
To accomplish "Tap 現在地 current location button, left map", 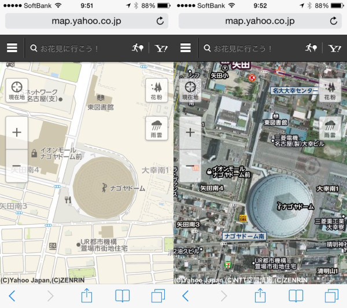I will [x=17, y=90].
